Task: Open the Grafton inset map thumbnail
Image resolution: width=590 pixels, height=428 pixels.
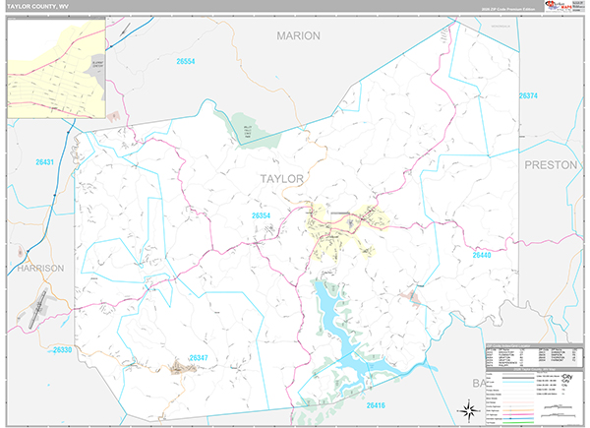Action: pyautogui.click(x=56, y=69)
